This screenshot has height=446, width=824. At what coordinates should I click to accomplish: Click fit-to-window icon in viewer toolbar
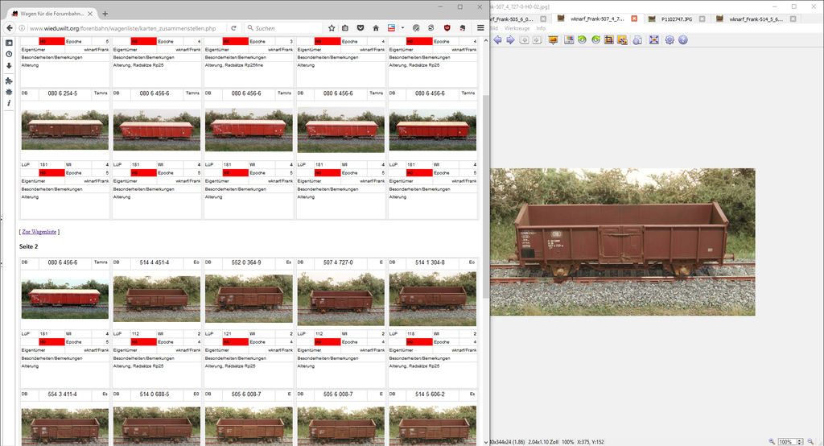click(x=653, y=39)
